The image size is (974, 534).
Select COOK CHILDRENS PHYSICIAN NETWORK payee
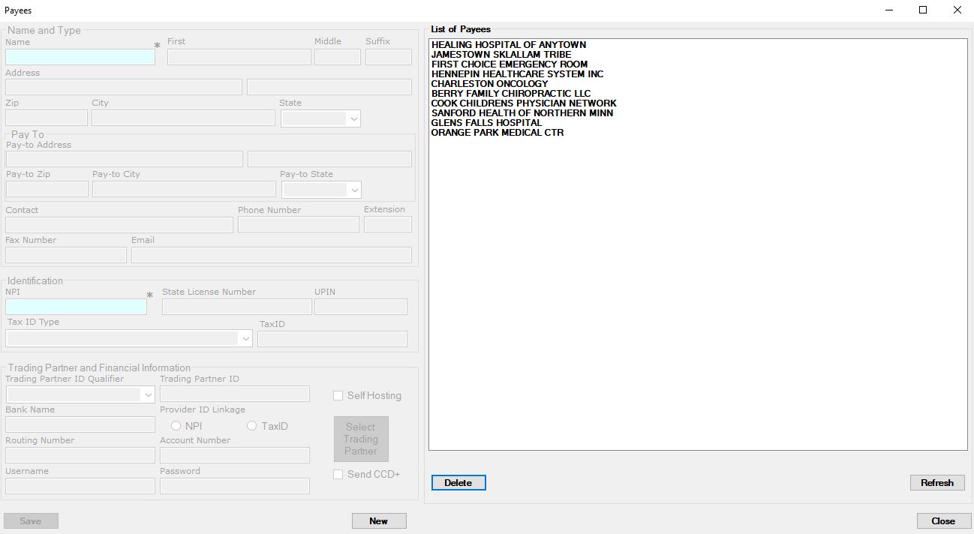coord(524,103)
